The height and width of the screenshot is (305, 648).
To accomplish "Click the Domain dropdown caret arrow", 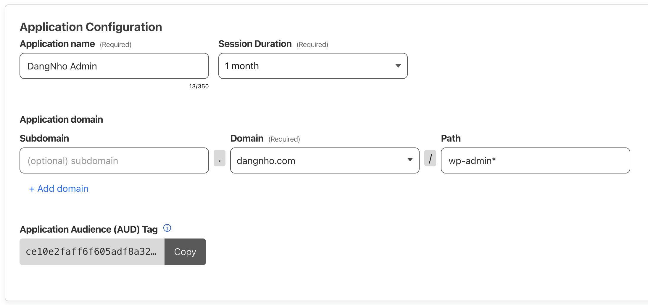I will [410, 160].
